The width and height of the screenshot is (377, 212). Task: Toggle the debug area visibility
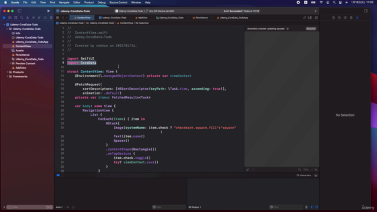click(316, 175)
